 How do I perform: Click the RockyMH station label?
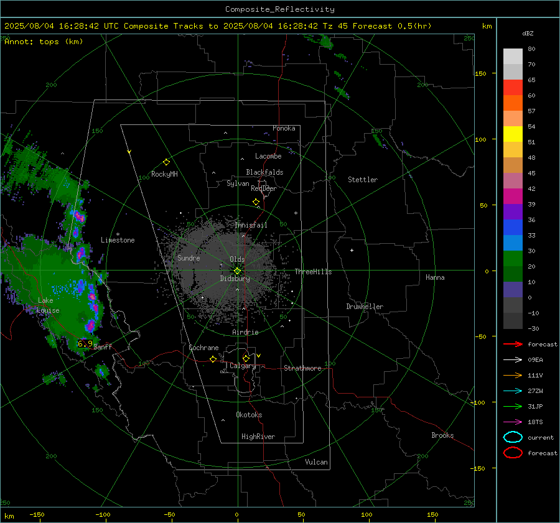click(164, 174)
